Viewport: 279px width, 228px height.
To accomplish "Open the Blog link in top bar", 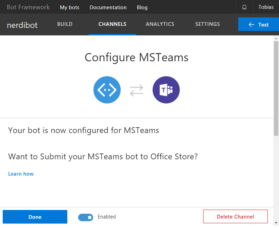I will (142, 7).
